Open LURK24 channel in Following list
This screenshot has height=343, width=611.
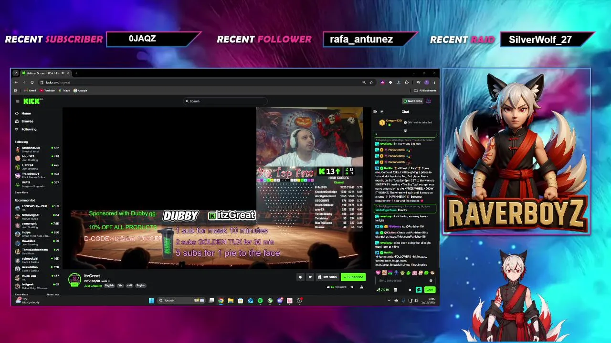(x=37, y=167)
